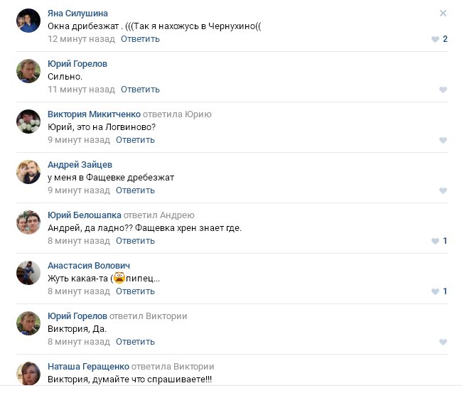Reply to Виктория Микитченко's question
The width and height of the screenshot is (462, 393).
135,140
